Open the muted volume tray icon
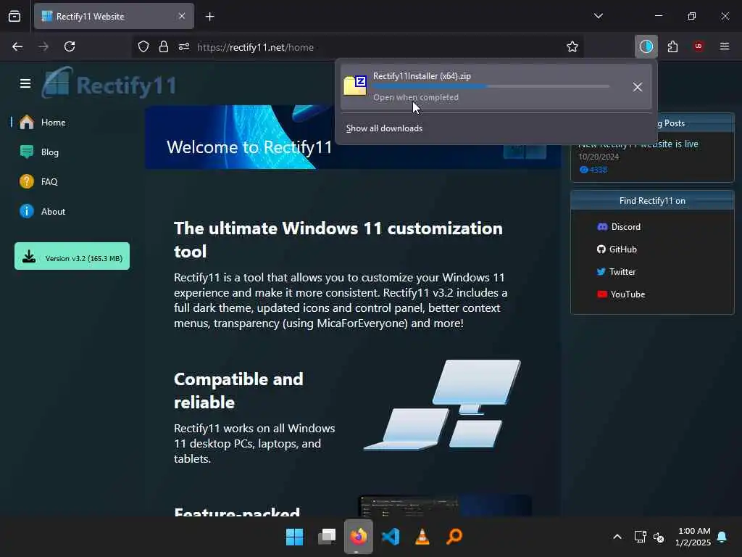The image size is (742, 557). coord(658,537)
